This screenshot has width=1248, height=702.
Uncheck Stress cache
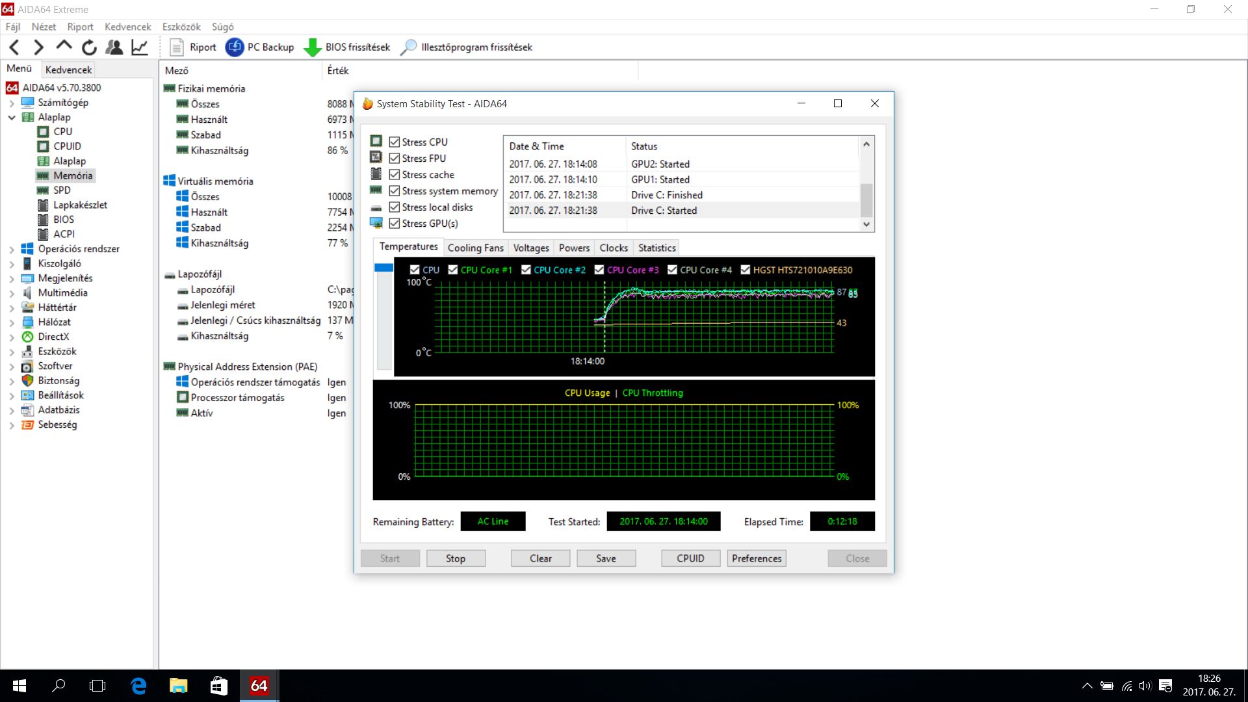[x=394, y=174]
